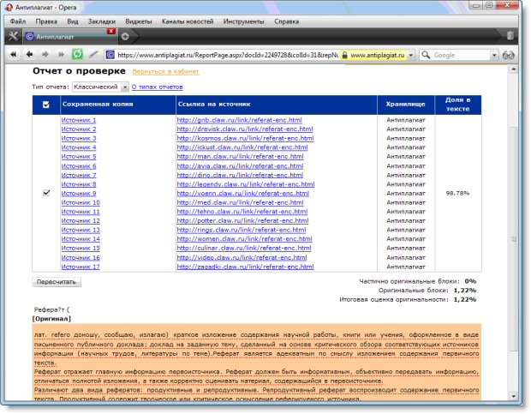The width and height of the screenshot is (531, 414).
Task: Visit the potter.claw.ru source link
Action: tap(242, 220)
